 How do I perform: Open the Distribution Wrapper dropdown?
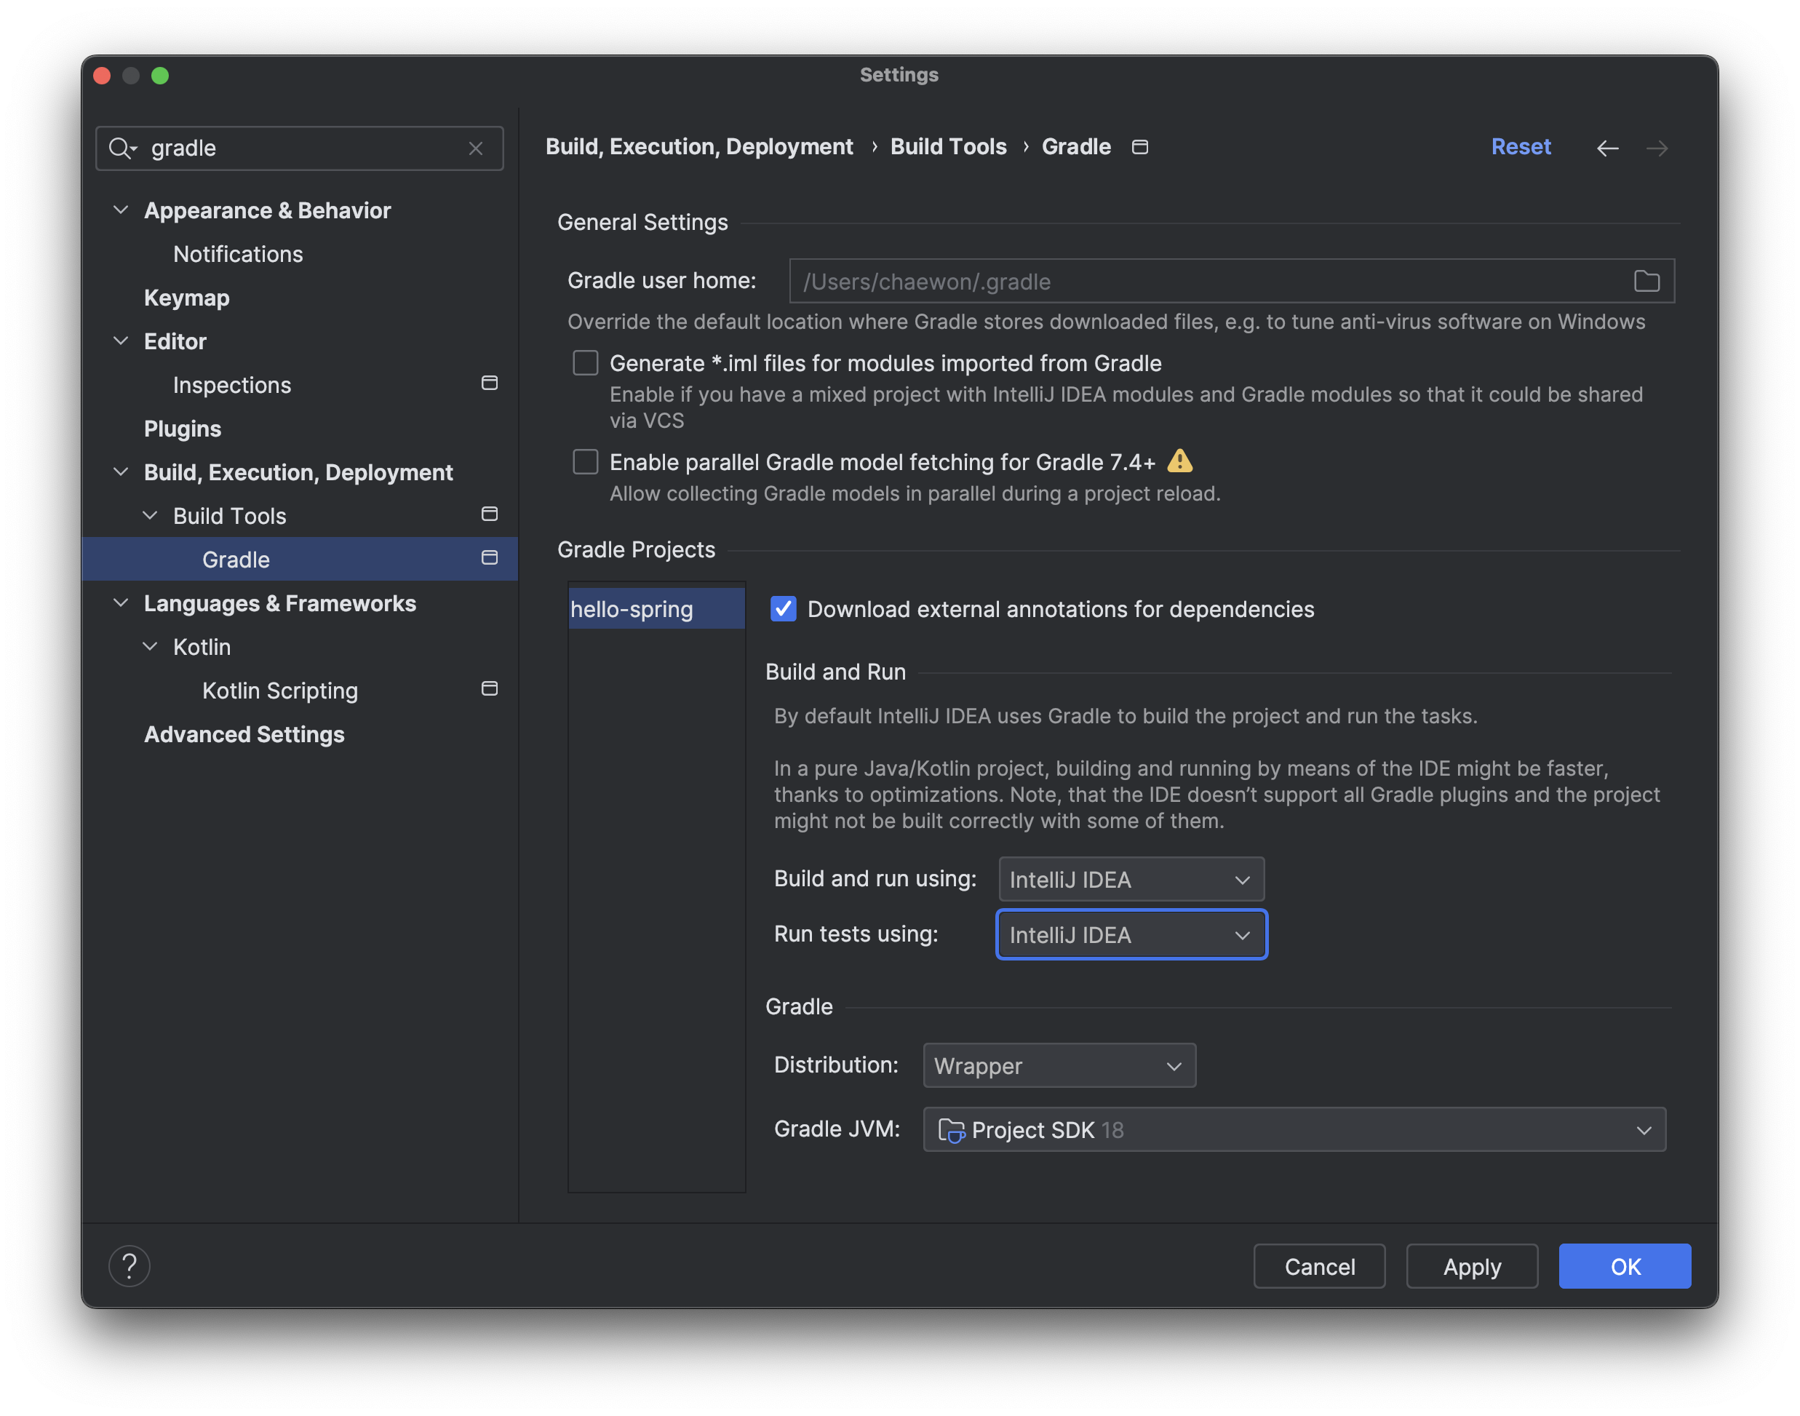pos(1059,1066)
